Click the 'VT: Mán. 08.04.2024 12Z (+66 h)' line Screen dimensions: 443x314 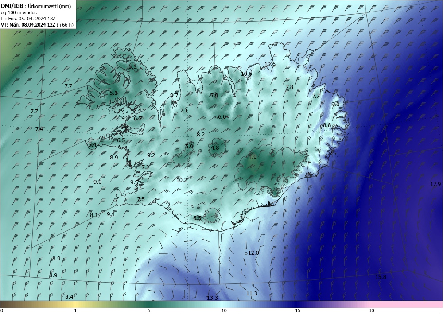point(37,25)
